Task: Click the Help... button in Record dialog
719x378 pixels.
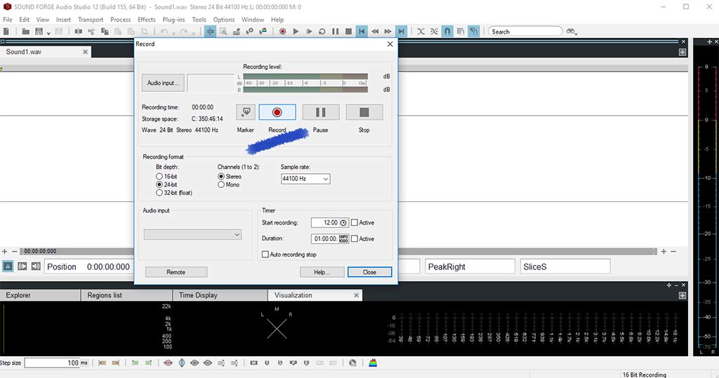Action: tap(322, 272)
